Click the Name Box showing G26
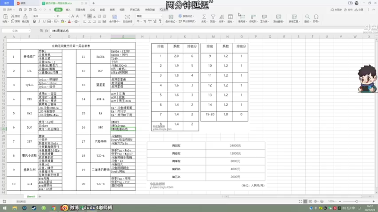Image resolution: width=378 pixels, height=212 pixels. (16, 31)
